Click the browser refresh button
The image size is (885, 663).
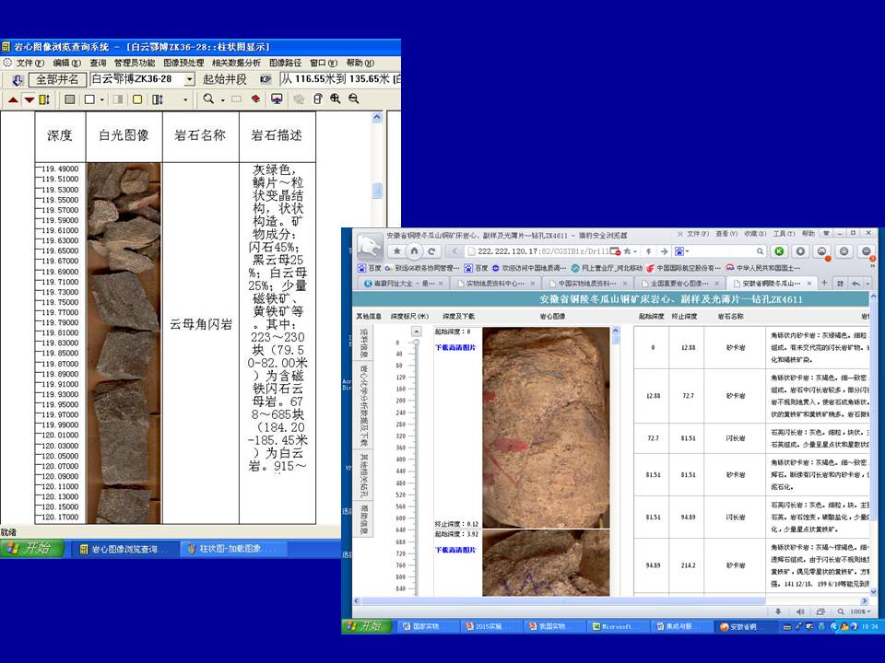pos(431,250)
